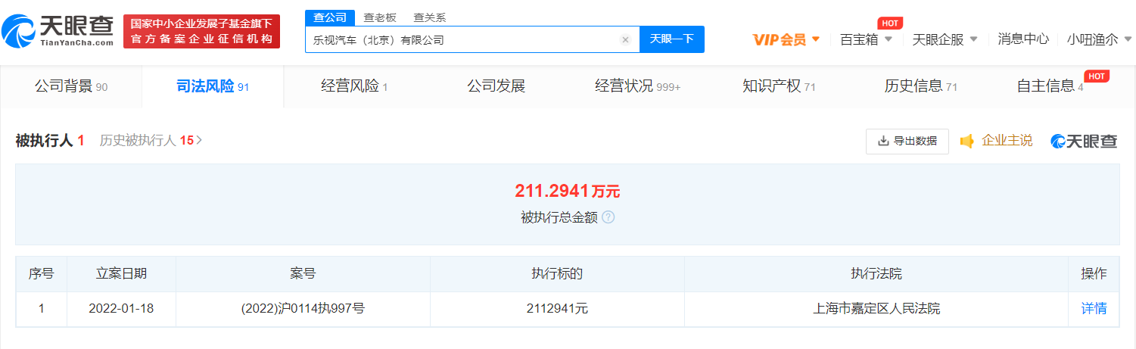Click the 企业主说 speaker icon

[x=966, y=141]
